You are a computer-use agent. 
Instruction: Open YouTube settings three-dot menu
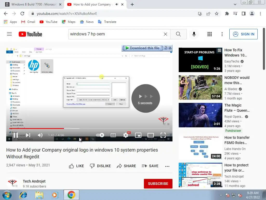(x=222, y=34)
